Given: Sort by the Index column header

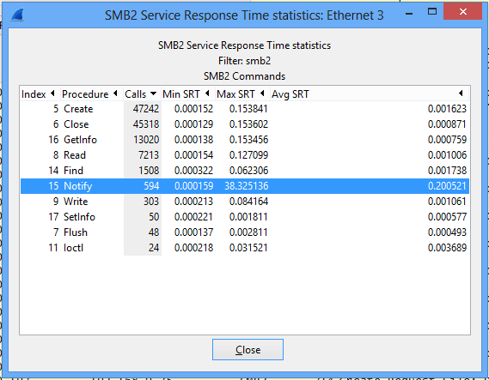Looking at the screenshot, I should pos(40,94).
